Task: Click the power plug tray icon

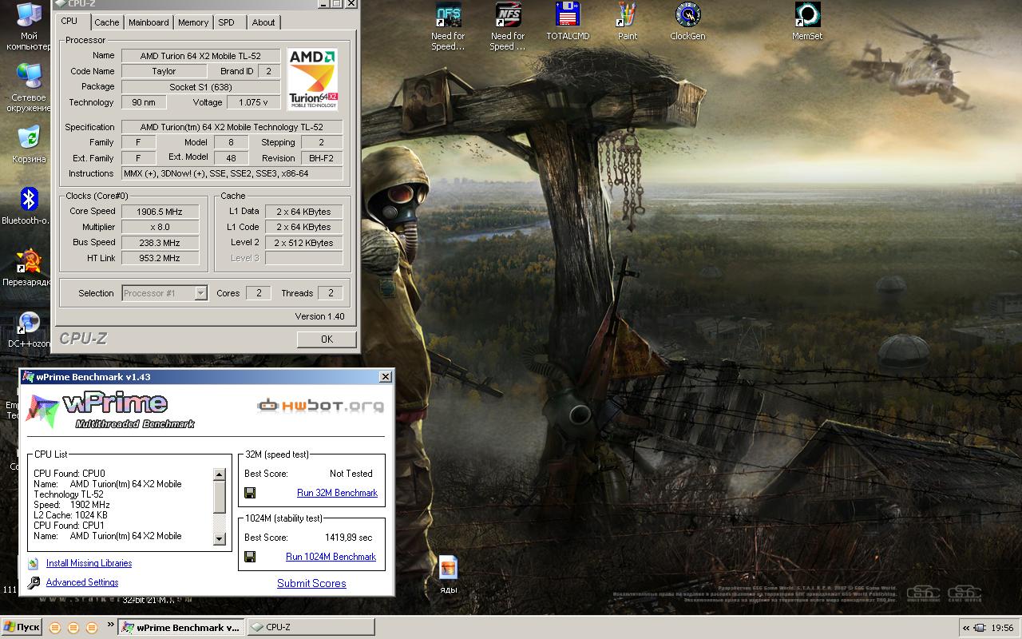Action: [980, 628]
